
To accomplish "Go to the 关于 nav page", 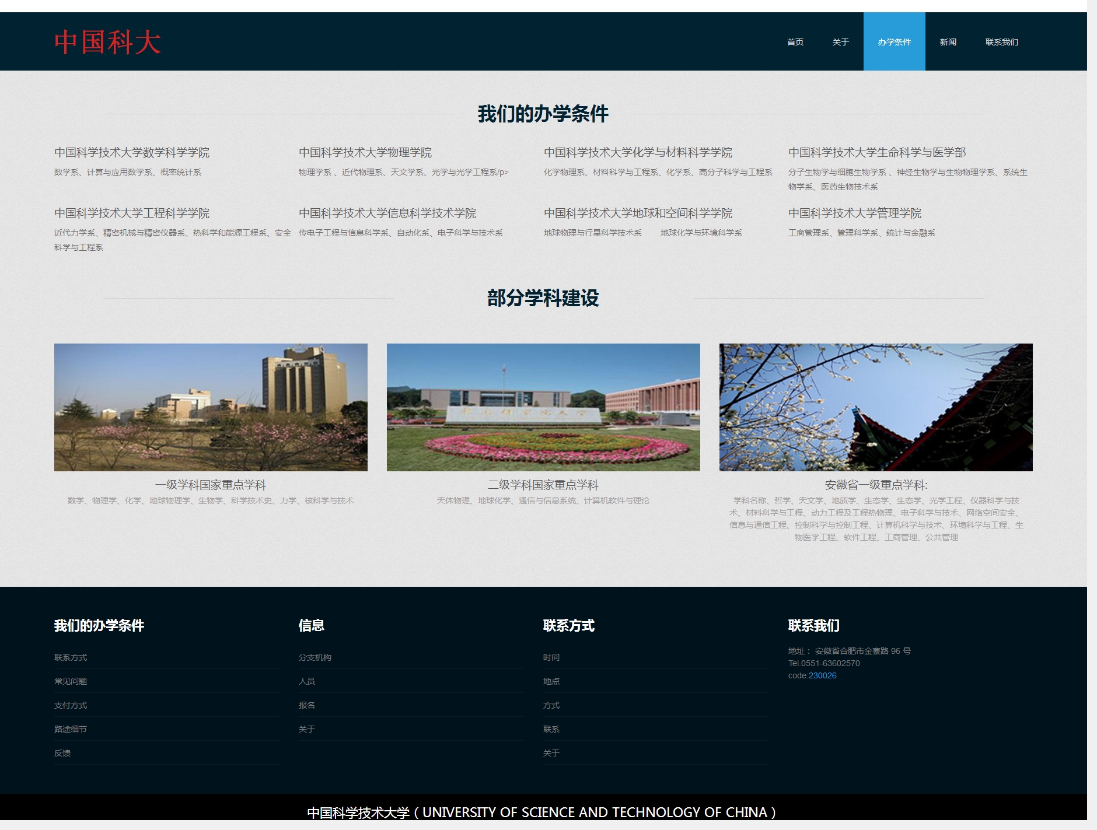I will coord(840,42).
